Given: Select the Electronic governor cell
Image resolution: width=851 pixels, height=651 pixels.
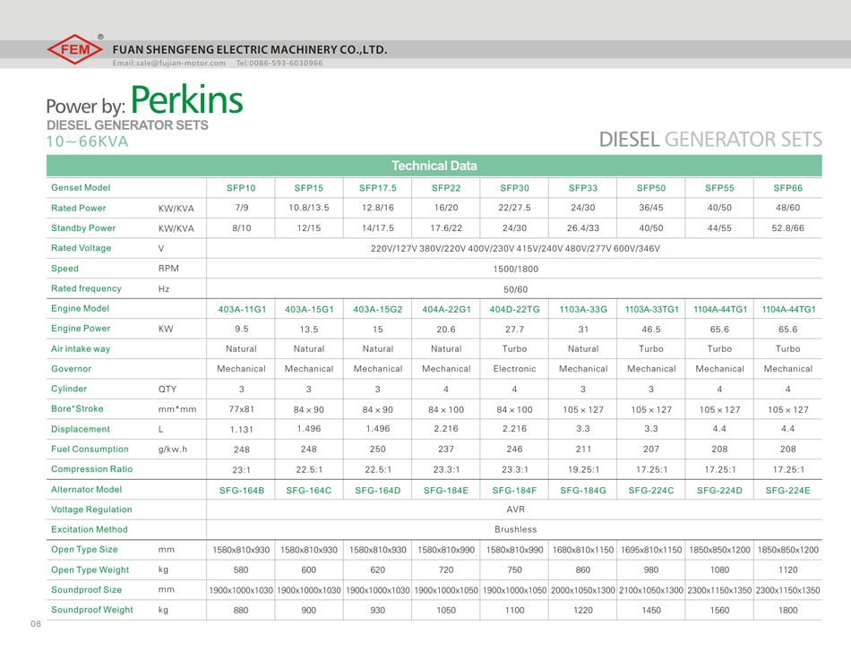Looking at the screenshot, I should tap(514, 369).
